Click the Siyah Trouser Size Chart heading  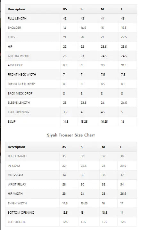click(x=71, y=135)
